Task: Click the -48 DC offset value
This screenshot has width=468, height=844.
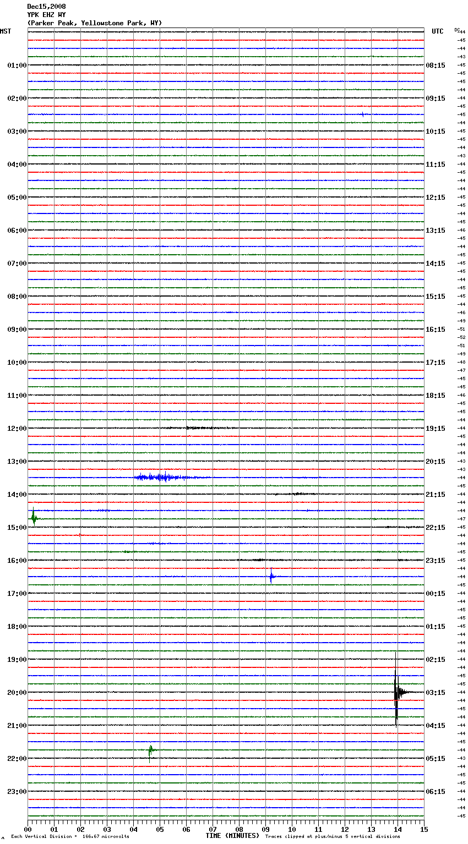Action: coord(461,362)
